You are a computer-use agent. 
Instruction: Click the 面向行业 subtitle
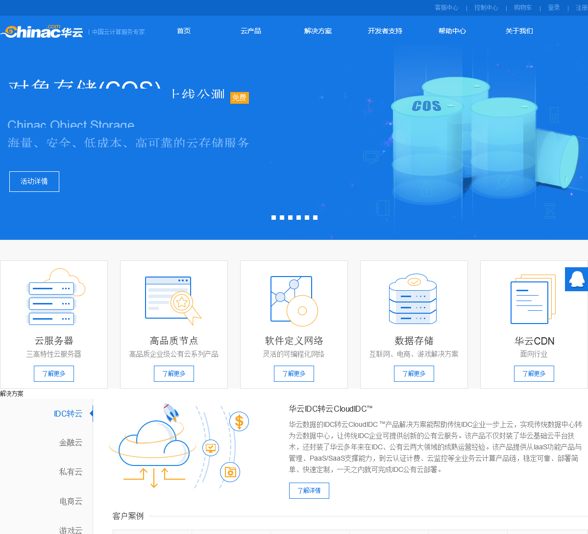[534, 354]
